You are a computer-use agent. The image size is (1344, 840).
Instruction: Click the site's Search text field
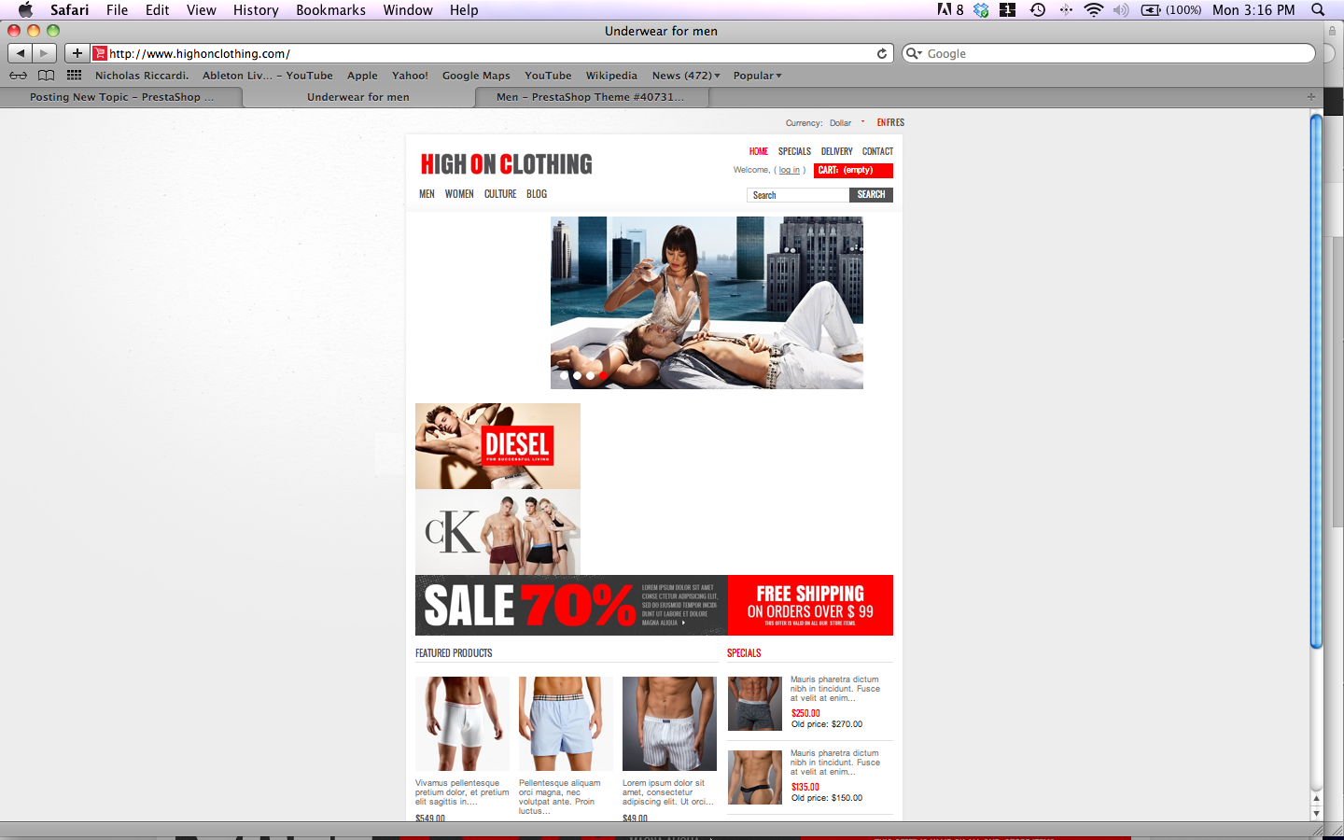click(x=798, y=195)
